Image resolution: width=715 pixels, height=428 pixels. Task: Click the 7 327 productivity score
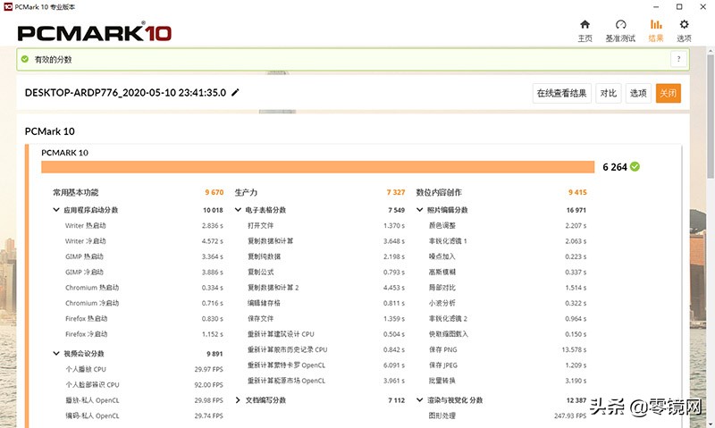pyautogui.click(x=396, y=192)
